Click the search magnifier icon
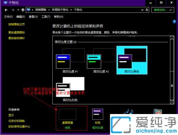The width and height of the screenshot is (178, 135). (171, 10)
